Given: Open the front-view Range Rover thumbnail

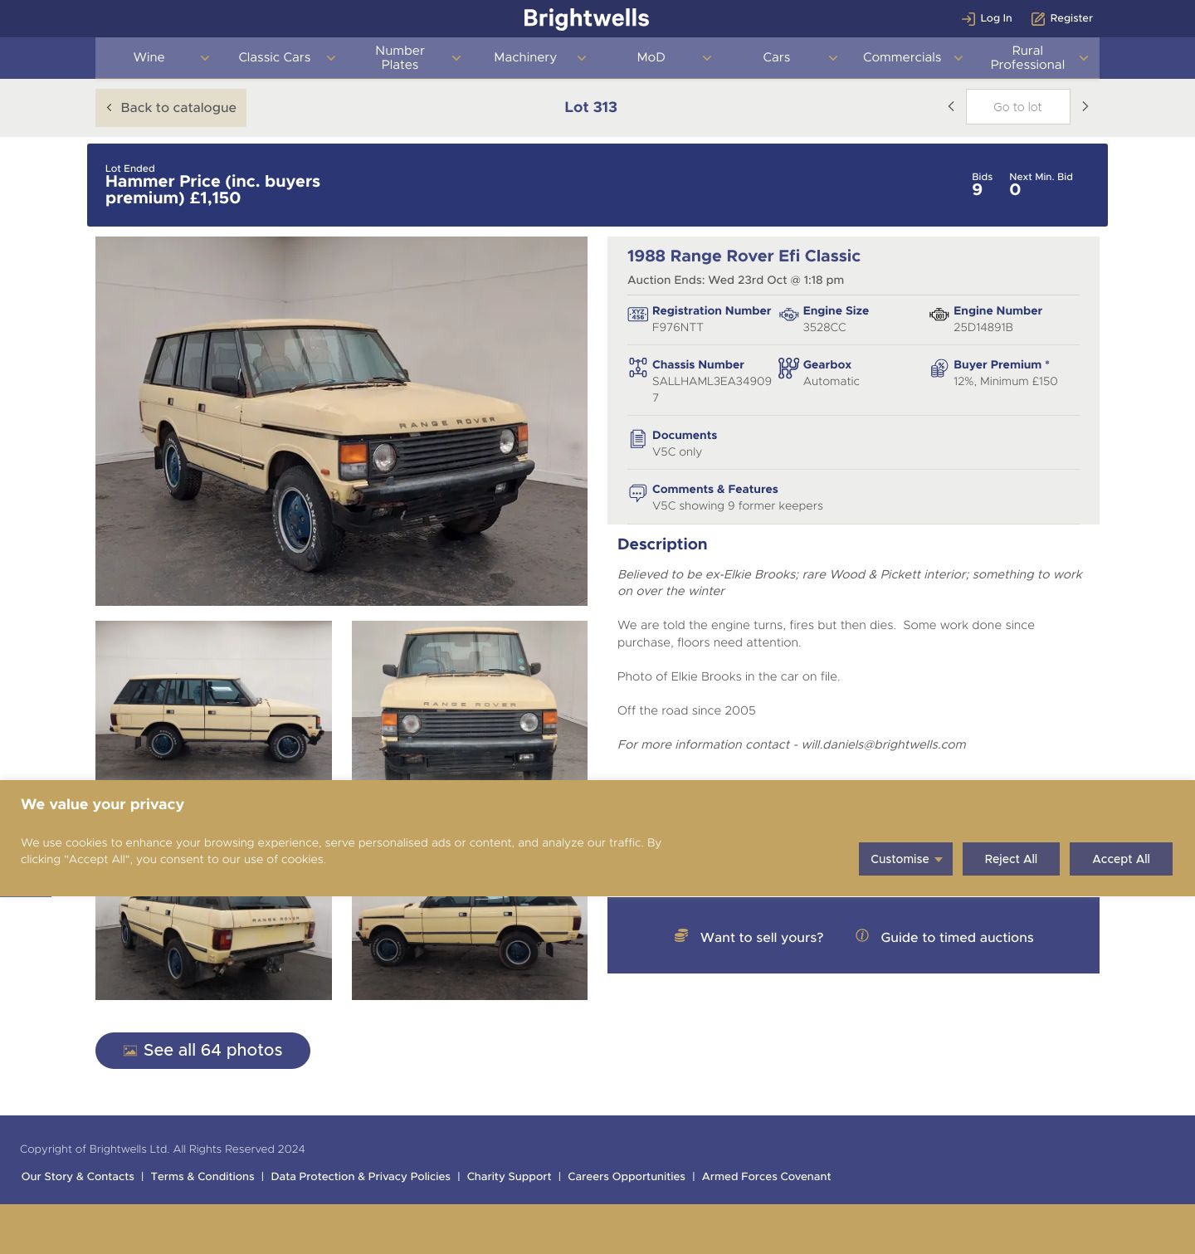Looking at the screenshot, I should [470, 700].
